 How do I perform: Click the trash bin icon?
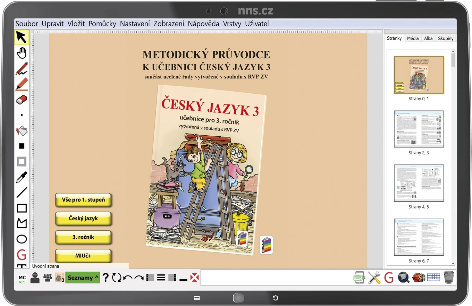449,278
